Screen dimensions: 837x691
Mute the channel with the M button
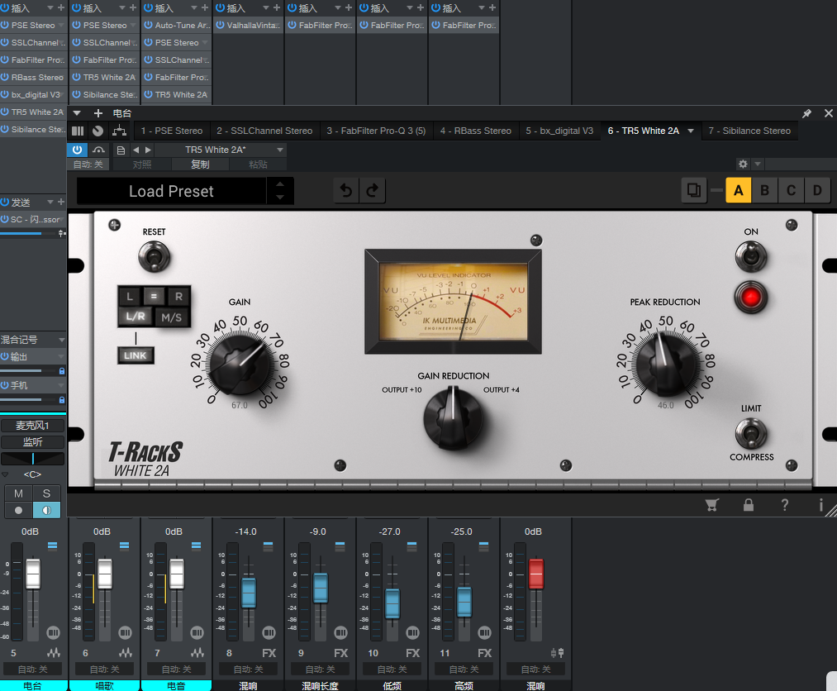click(x=19, y=493)
